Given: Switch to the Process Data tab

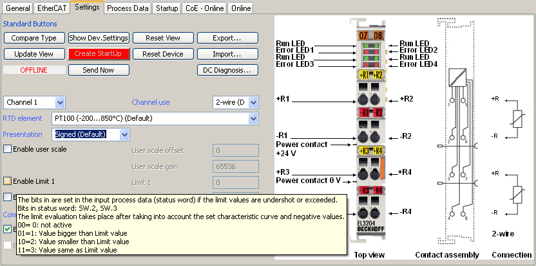Looking at the screenshot, I should (128, 8).
